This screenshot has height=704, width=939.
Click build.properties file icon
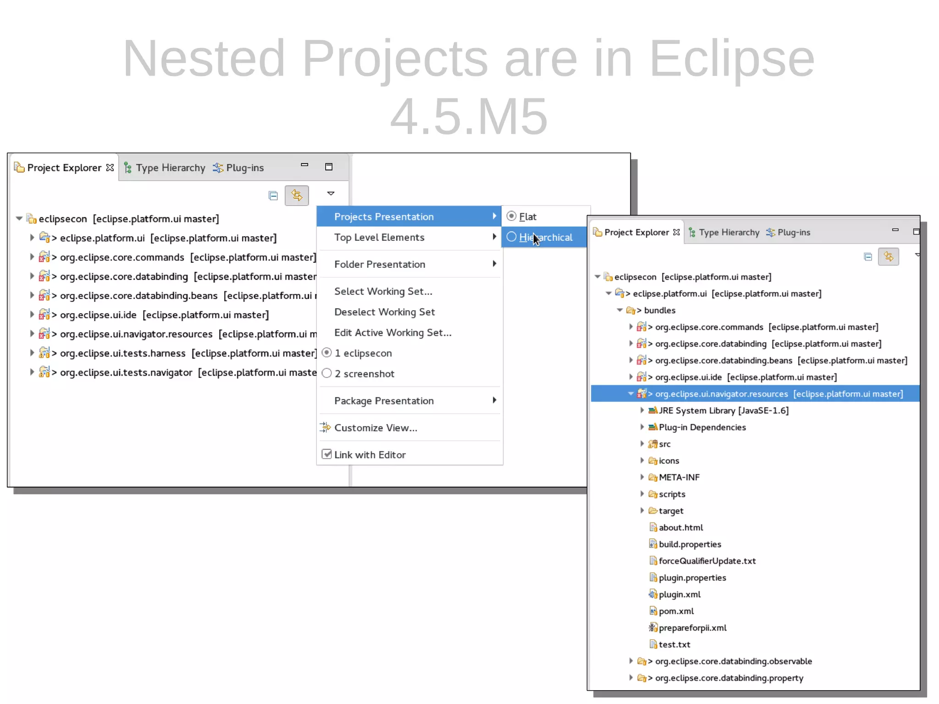[653, 544]
